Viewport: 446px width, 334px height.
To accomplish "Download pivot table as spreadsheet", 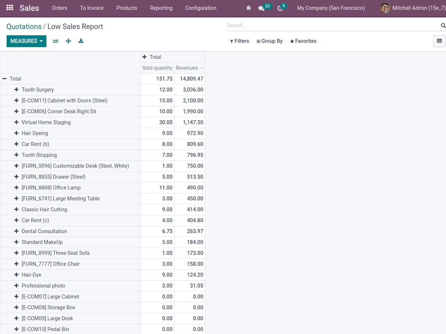I will (81, 41).
